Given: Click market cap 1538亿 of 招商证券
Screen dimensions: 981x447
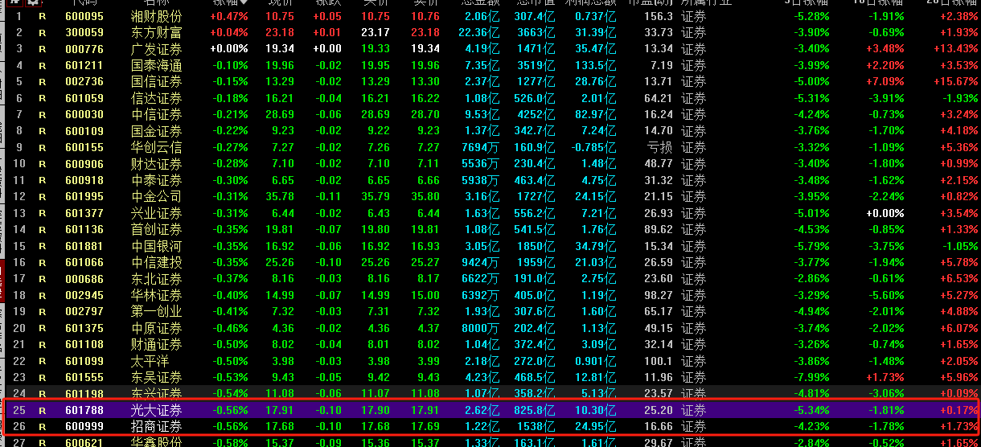Looking at the screenshot, I should pyautogui.click(x=536, y=426).
